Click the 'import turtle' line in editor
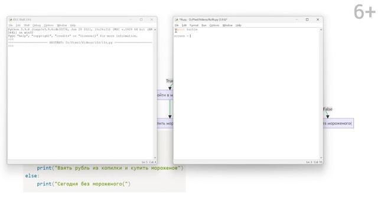The height and width of the screenshot is (212, 378). [x=186, y=29]
